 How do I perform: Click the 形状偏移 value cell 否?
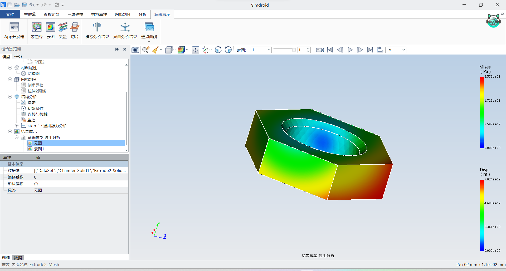coord(81,184)
